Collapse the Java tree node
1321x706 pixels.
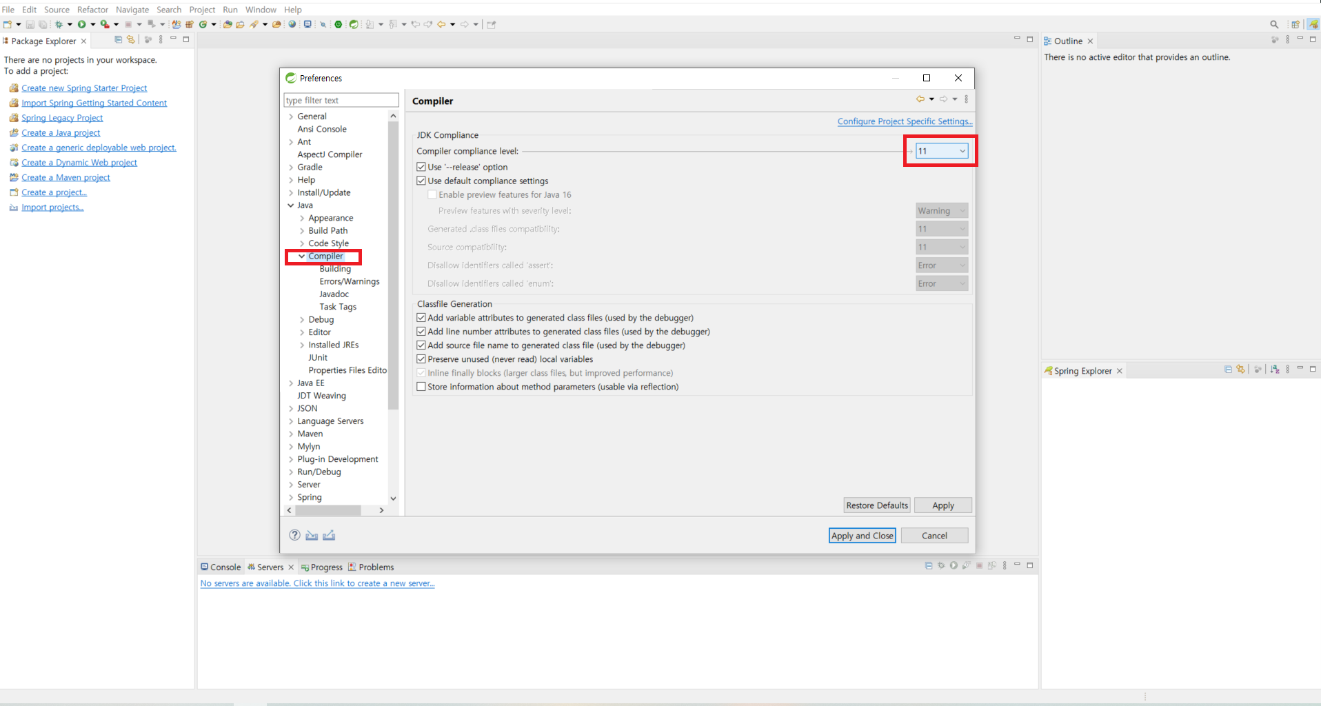tap(291, 205)
